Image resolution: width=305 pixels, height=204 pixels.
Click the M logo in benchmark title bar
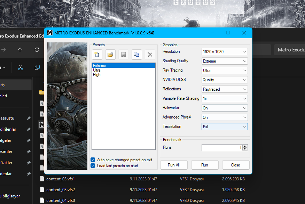pos(50,33)
